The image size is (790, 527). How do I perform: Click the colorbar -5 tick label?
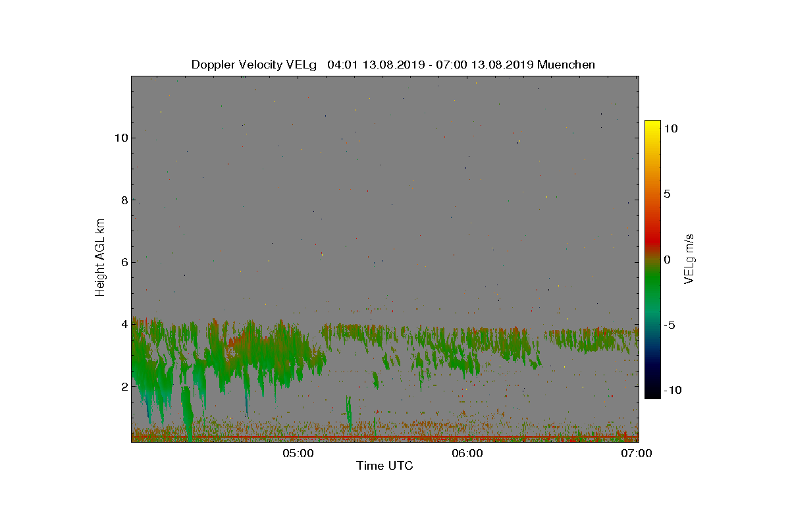point(670,325)
